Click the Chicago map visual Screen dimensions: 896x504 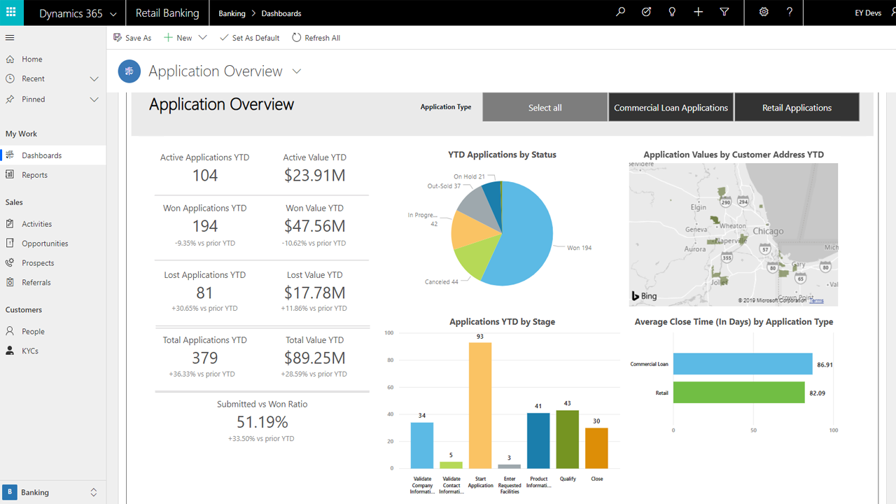733,234
